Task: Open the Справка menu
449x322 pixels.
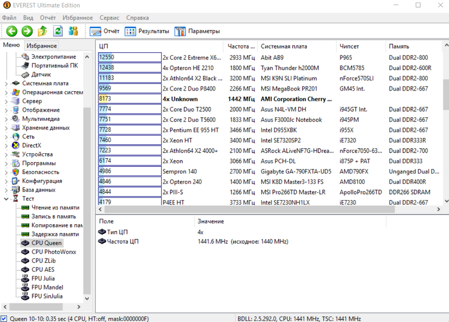Action: pyautogui.click(x=137, y=18)
